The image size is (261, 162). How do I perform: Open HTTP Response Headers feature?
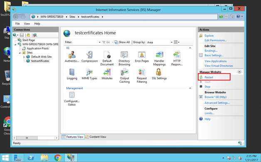[x=177, y=58]
